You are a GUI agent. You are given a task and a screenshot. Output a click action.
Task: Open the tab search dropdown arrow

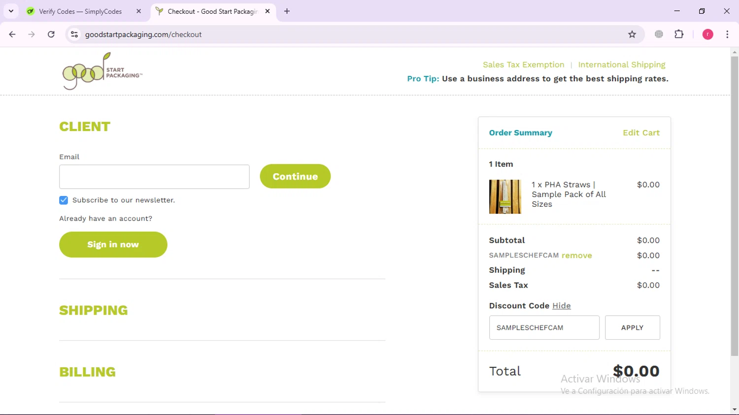coord(11,11)
